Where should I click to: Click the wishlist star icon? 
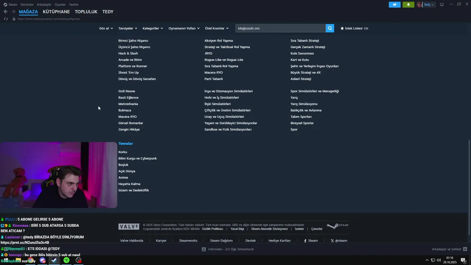click(x=342, y=28)
